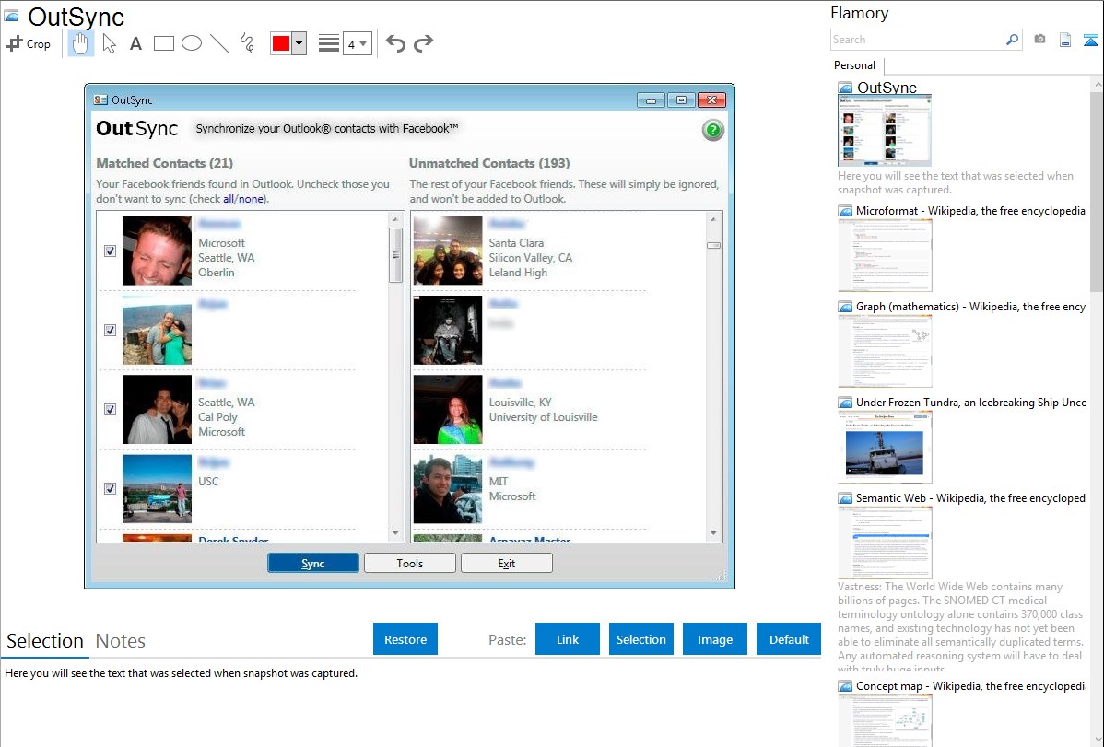Pick the ellipse drawing tool
The height and width of the screenshot is (747, 1104).
tap(192, 43)
